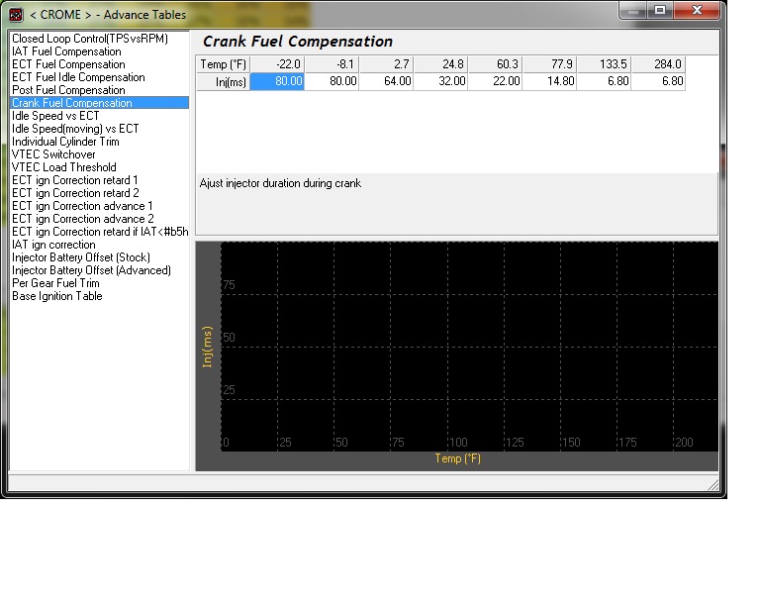The image size is (760, 608).
Task: Select the 14.80 Inj(ms) cell
Action: [549, 81]
